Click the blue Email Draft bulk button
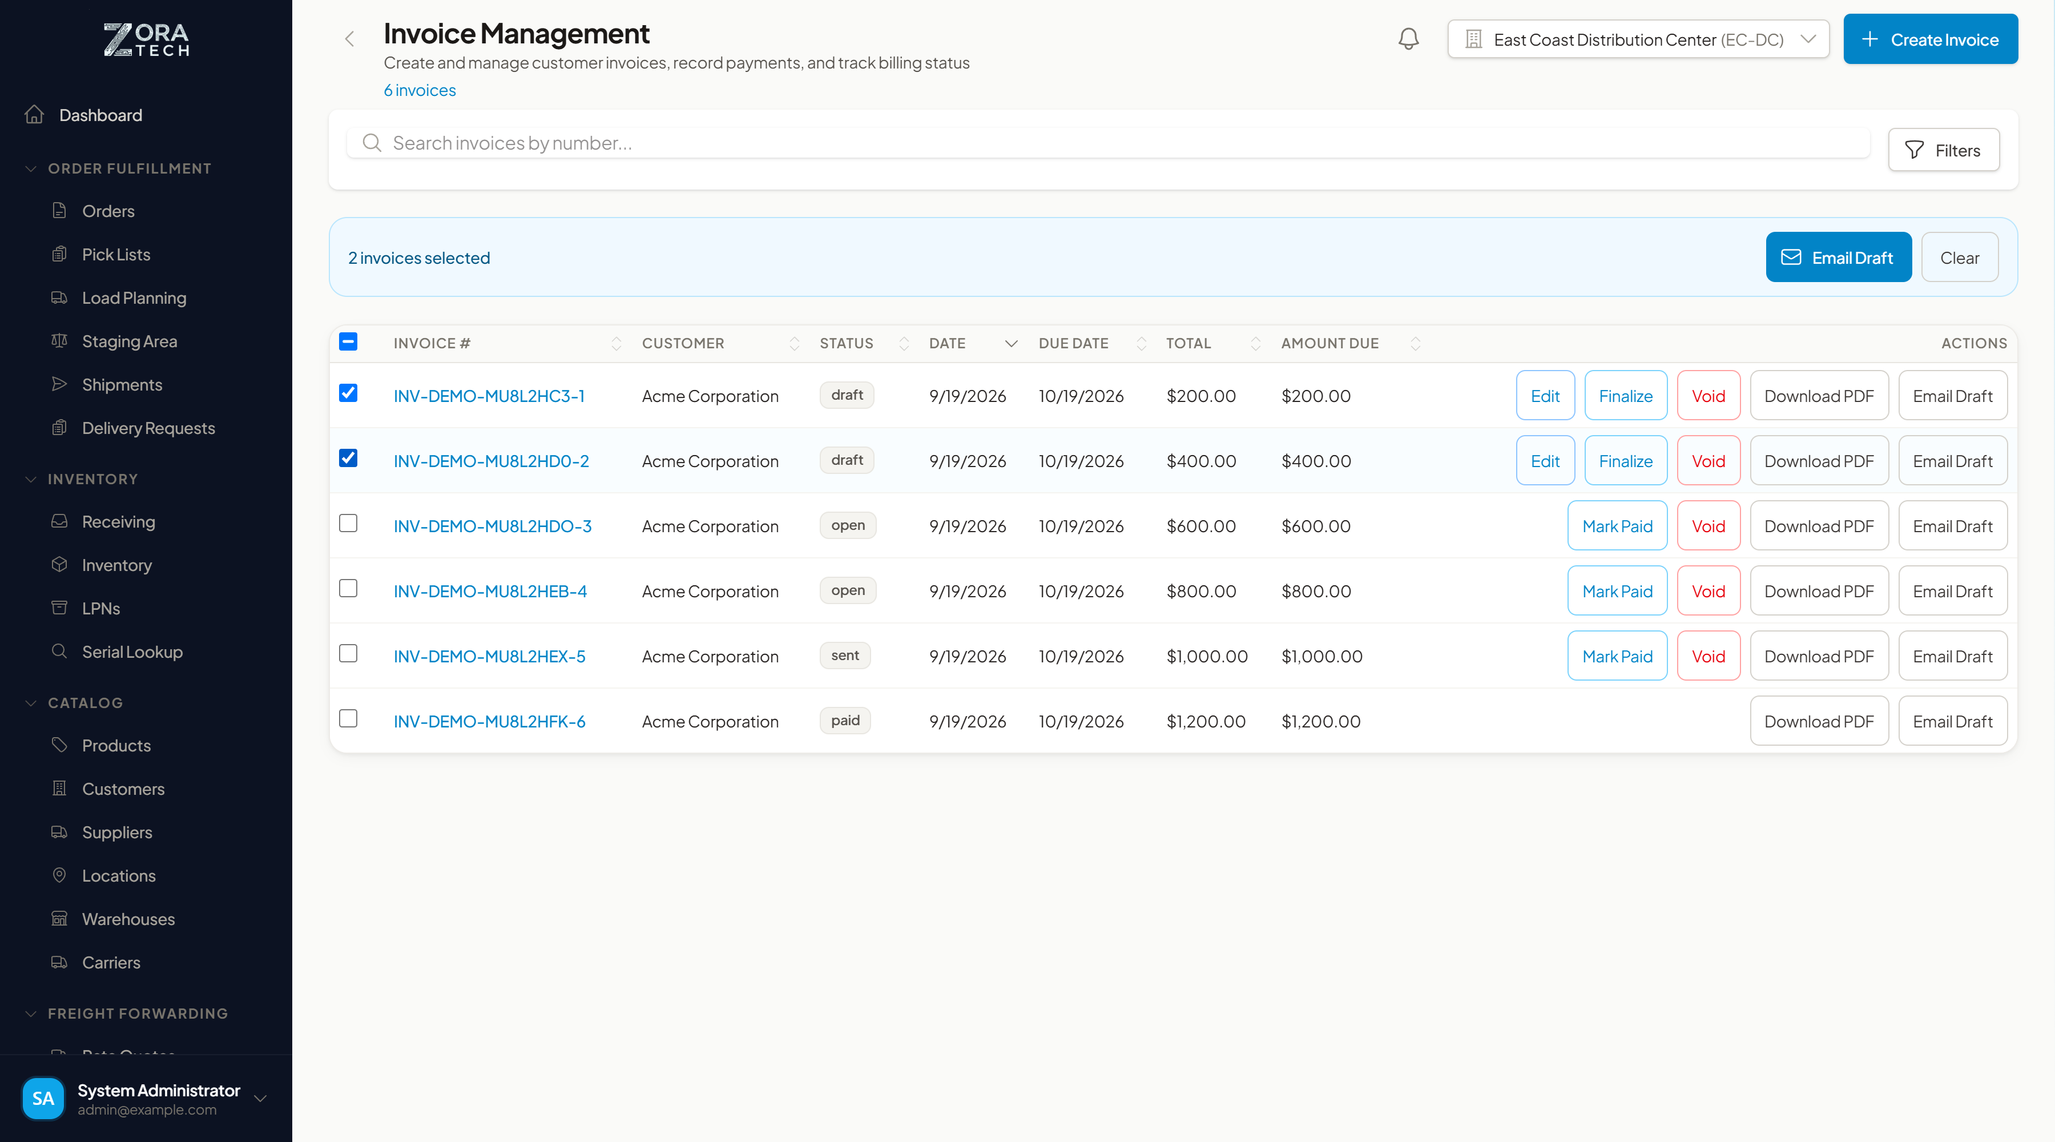Viewport: 2055px width, 1142px height. point(1838,257)
